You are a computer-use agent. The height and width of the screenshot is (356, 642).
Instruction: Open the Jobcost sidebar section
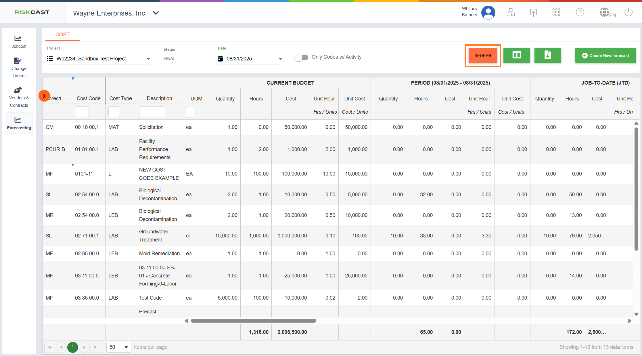click(19, 42)
